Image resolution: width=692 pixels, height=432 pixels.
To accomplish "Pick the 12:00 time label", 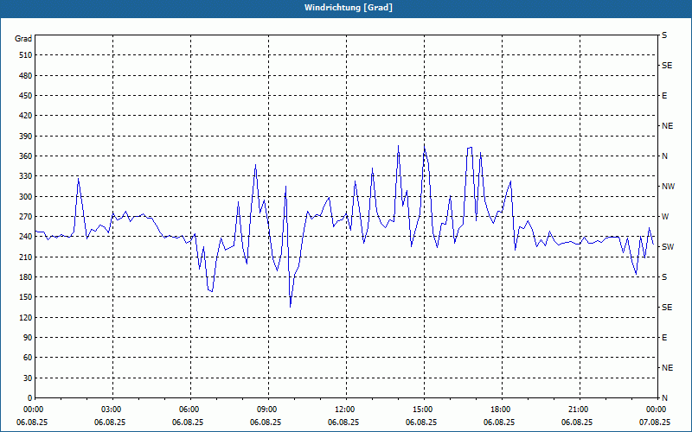I will (x=343, y=410).
